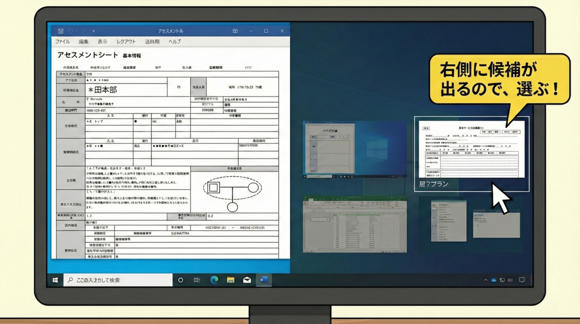Open the 送時期 menu
The width and height of the screenshot is (580, 324).
(x=152, y=42)
